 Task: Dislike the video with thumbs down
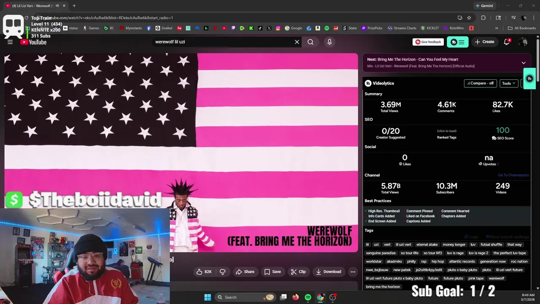pos(223,272)
